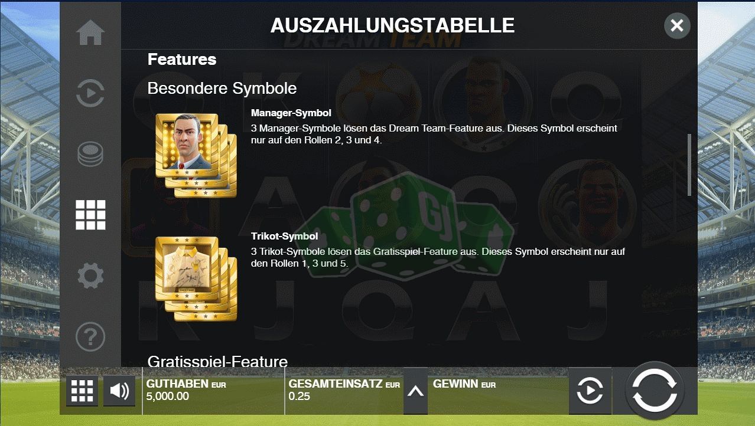Start autoplay from the bottom bar
This screenshot has width=755, height=426.
[x=590, y=391]
